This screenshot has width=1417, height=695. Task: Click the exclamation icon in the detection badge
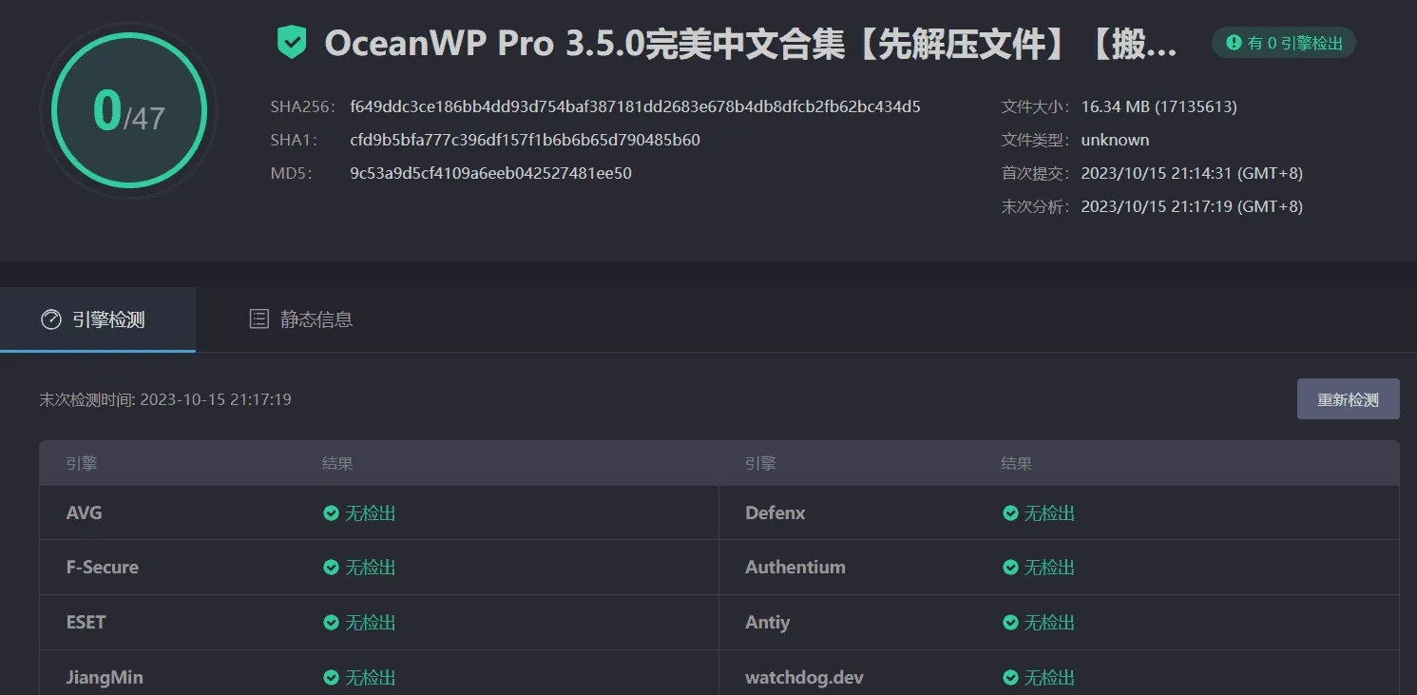tap(1234, 43)
